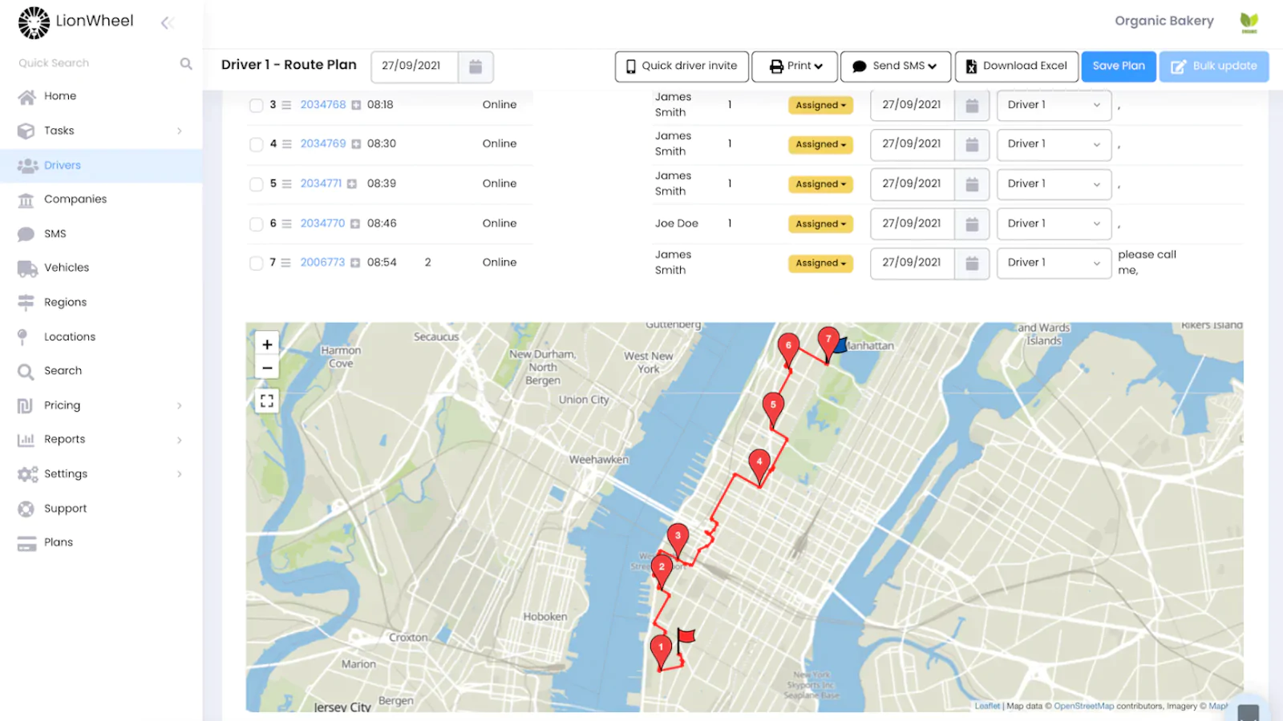Open the Print dropdown
This screenshot has width=1283, height=721.
[x=795, y=66]
